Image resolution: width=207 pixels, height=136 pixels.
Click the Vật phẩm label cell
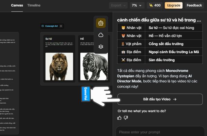131,44
